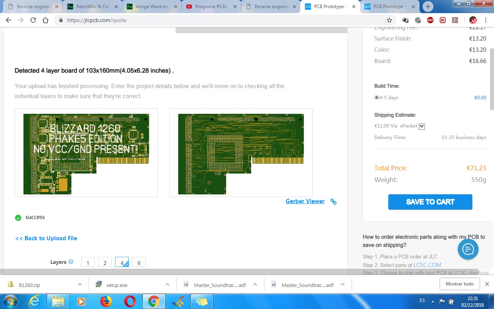
Task: Select 1 layer option
Action: coord(88,262)
